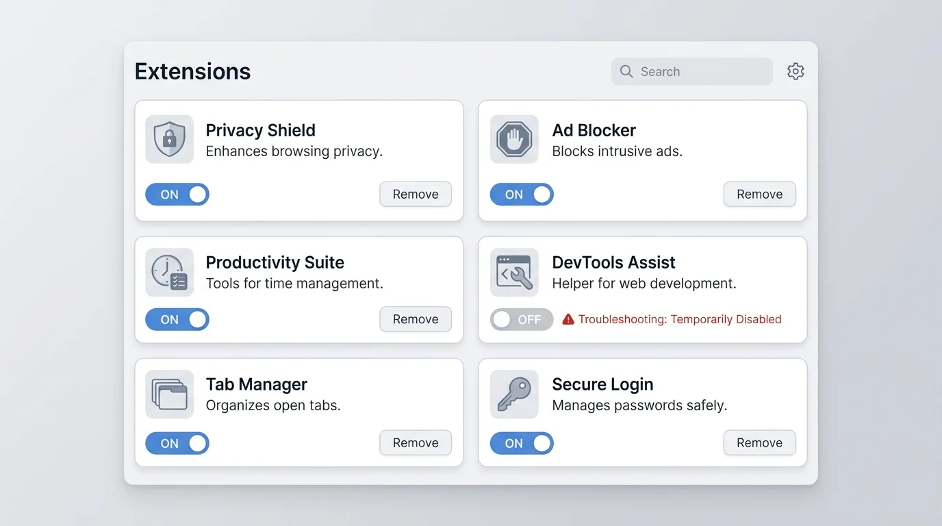Click "Helper for web development." text
This screenshot has height=526, width=942.
pyautogui.click(x=645, y=284)
